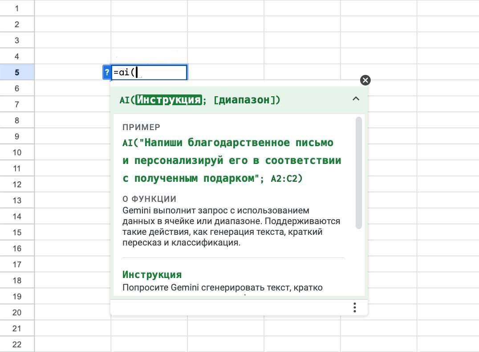Collapse the function help with the chevron
Screen dimensions: 479x352
pos(356,99)
